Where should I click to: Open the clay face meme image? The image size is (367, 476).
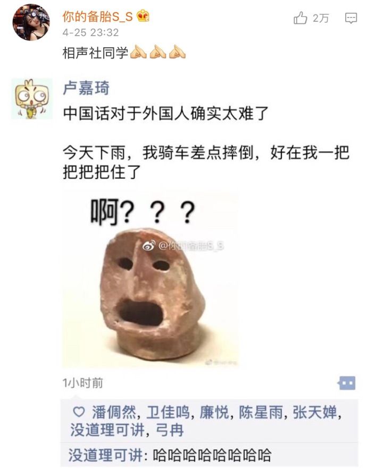click(x=151, y=278)
